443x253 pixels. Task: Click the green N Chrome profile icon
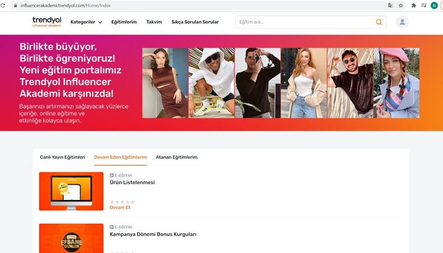(434, 5)
